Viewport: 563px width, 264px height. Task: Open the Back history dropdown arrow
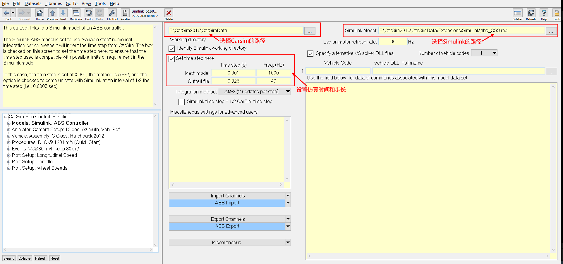pyautogui.click(x=13, y=13)
